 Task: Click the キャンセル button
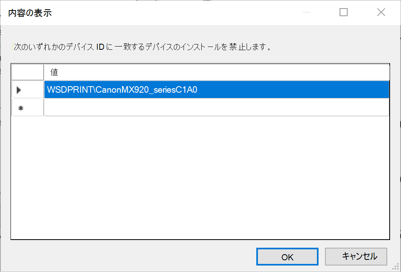(356, 257)
